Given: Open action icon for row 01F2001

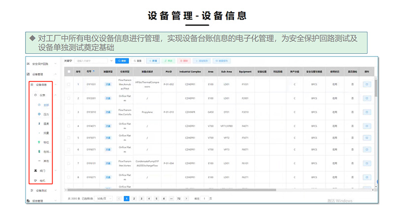Looking at the screenshot, I should [x=367, y=98].
